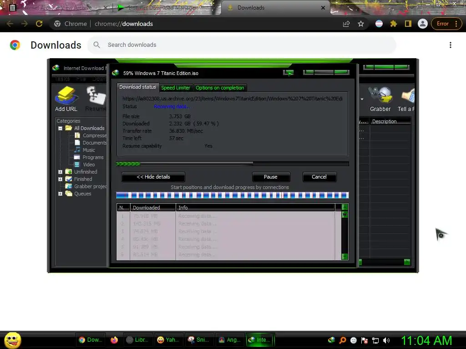
Task: Reload the Chrome page
Action: tap(39, 24)
